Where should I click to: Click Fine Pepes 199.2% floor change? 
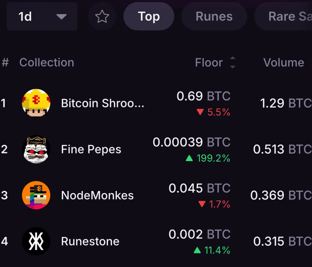[x=208, y=158]
